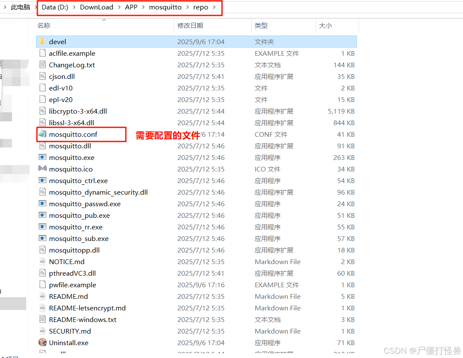Click the README-windows.txt document icon

pos(43,319)
